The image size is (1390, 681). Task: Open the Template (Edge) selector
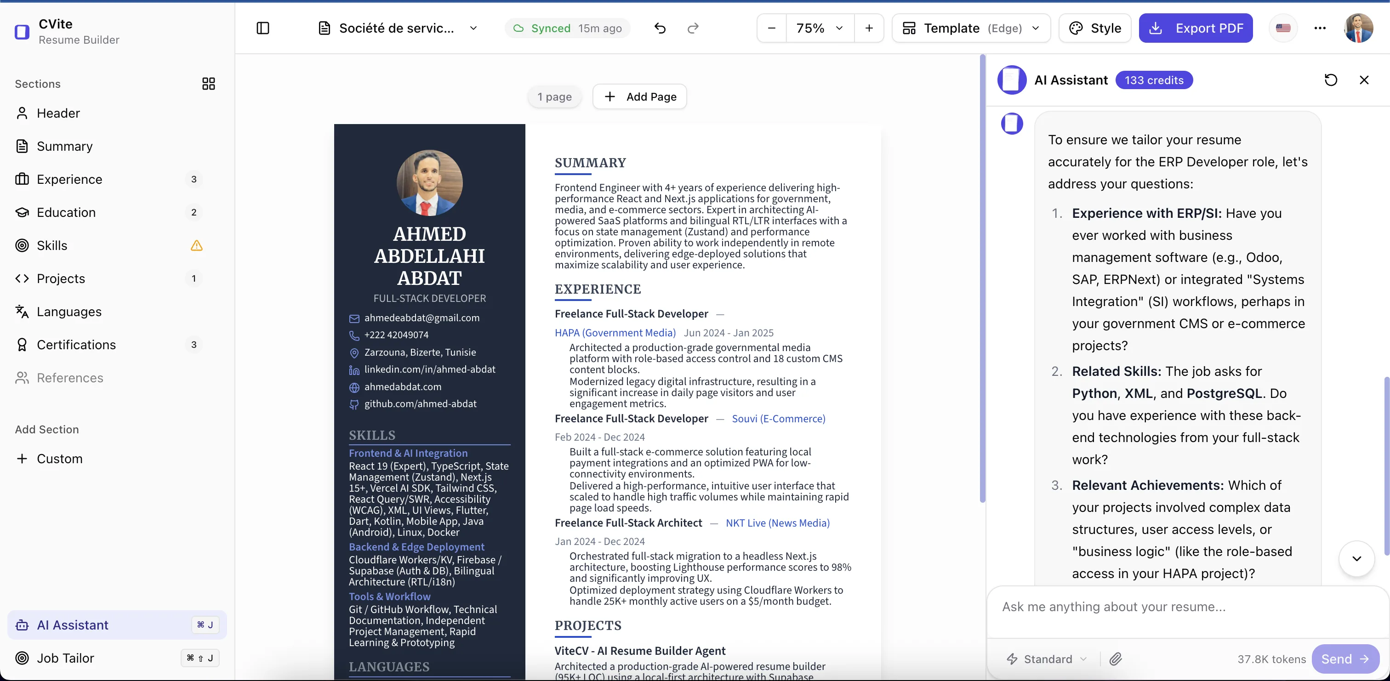(x=970, y=28)
